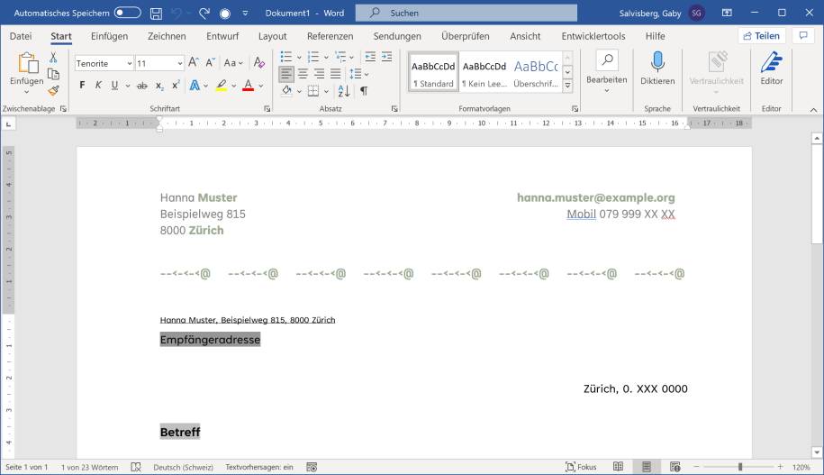824x475 pixels.
Task: Switch to Read Mode view icon
Action: [x=618, y=467]
